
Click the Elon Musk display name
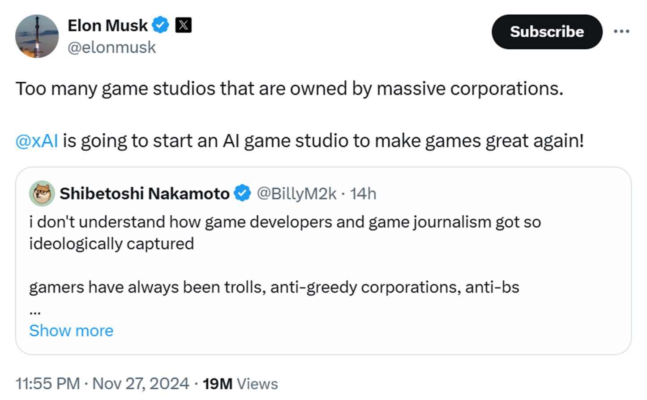click(x=107, y=26)
